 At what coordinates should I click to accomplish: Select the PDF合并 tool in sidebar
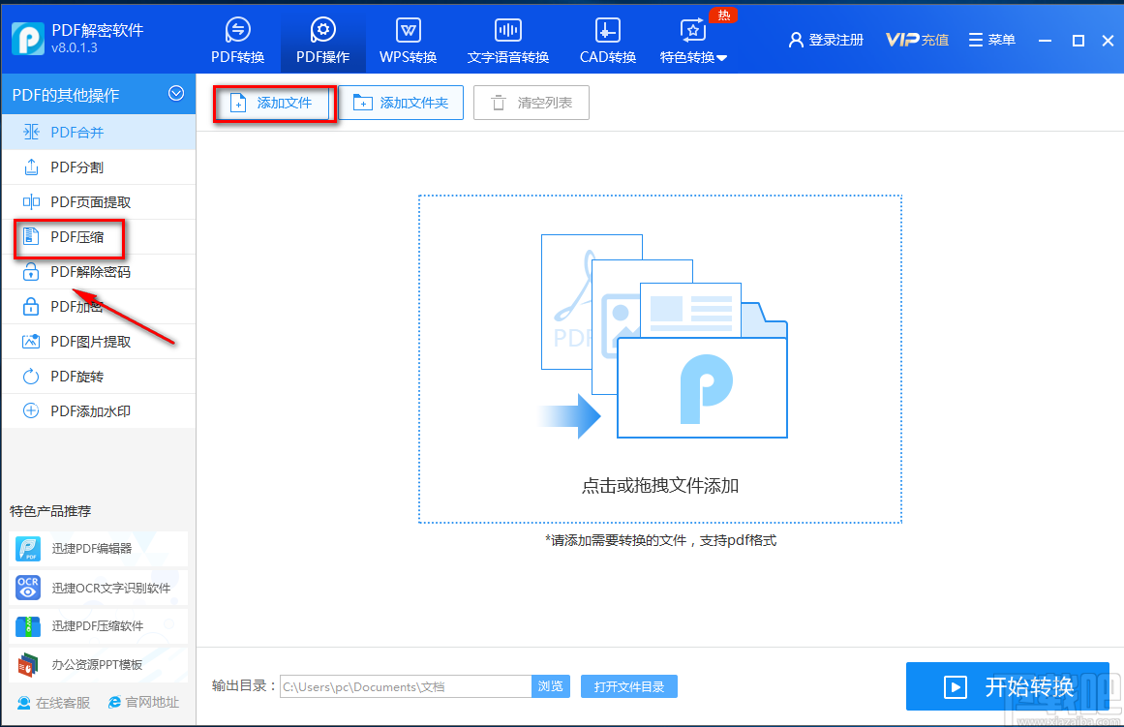tap(77, 132)
